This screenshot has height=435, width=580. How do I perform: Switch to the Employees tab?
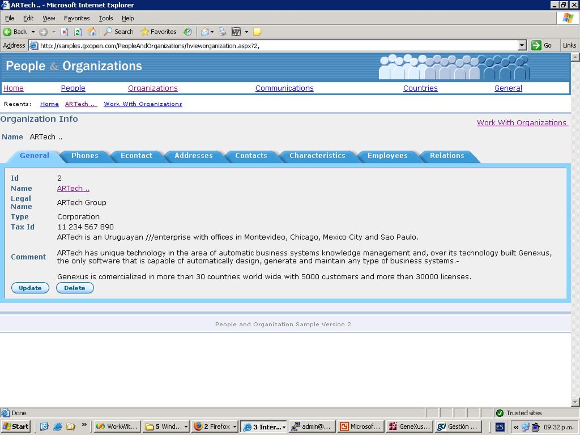387,156
